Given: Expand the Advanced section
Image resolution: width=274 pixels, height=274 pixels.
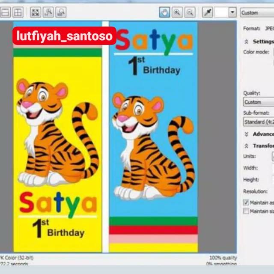Looking at the screenshot, I should click(x=247, y=134).
